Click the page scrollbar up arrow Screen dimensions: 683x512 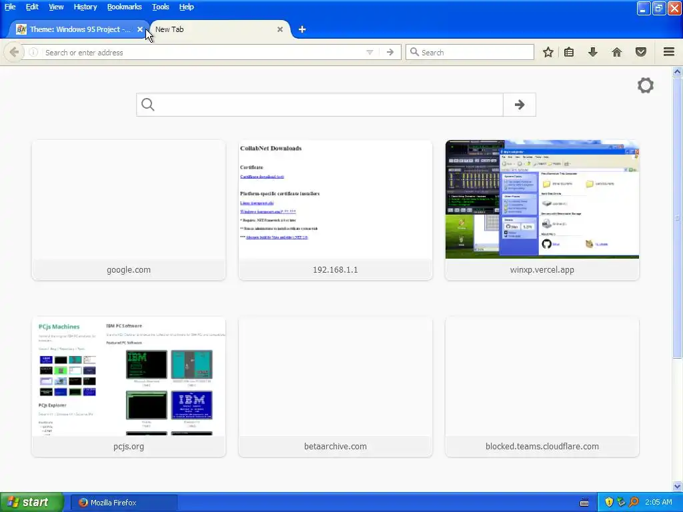click(678, 72)
